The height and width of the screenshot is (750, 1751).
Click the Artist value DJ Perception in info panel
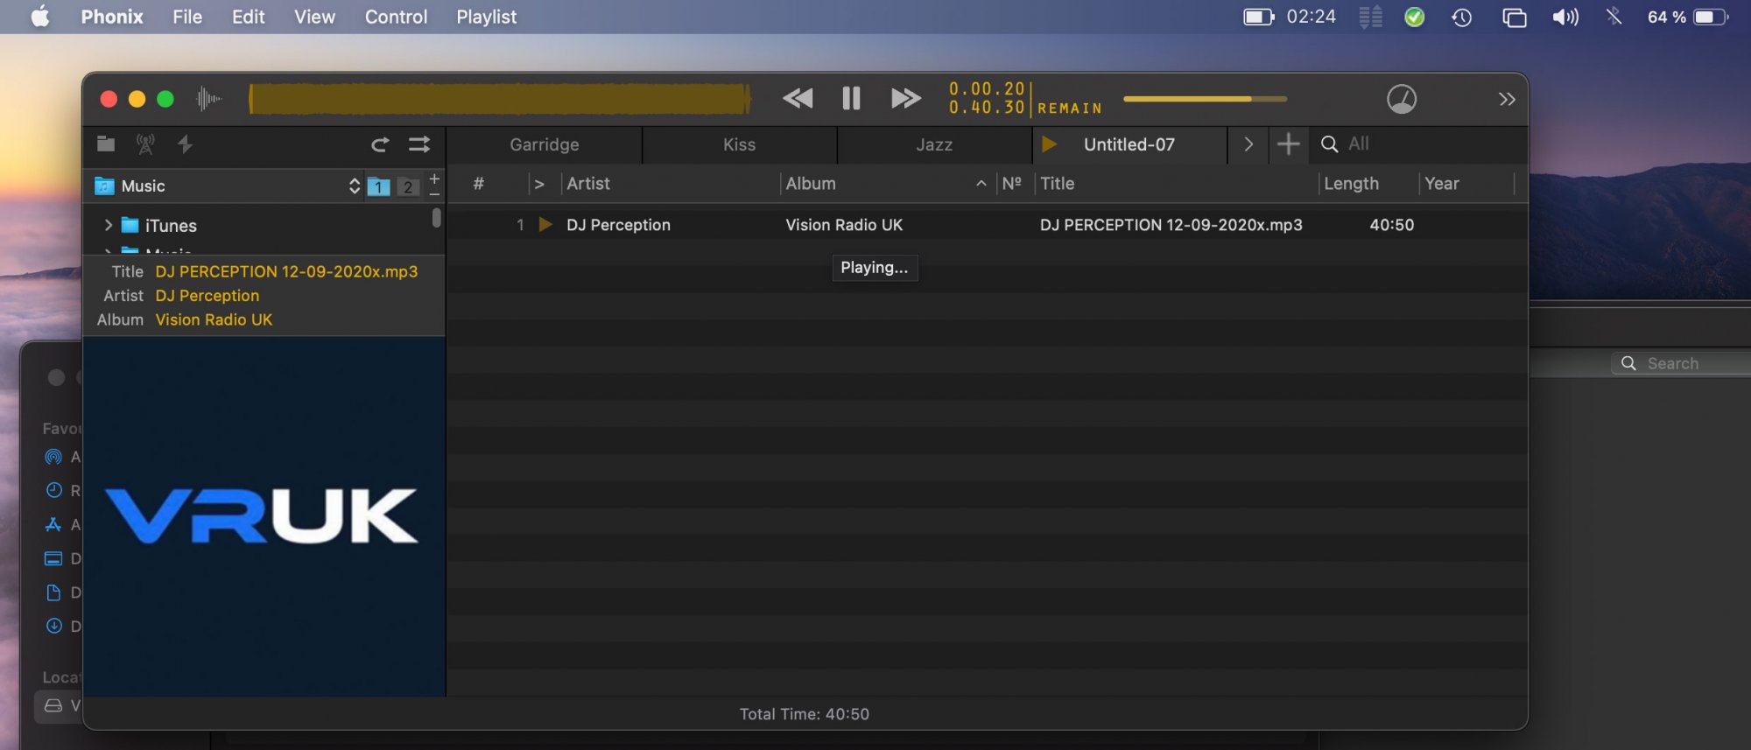(207, 296)
